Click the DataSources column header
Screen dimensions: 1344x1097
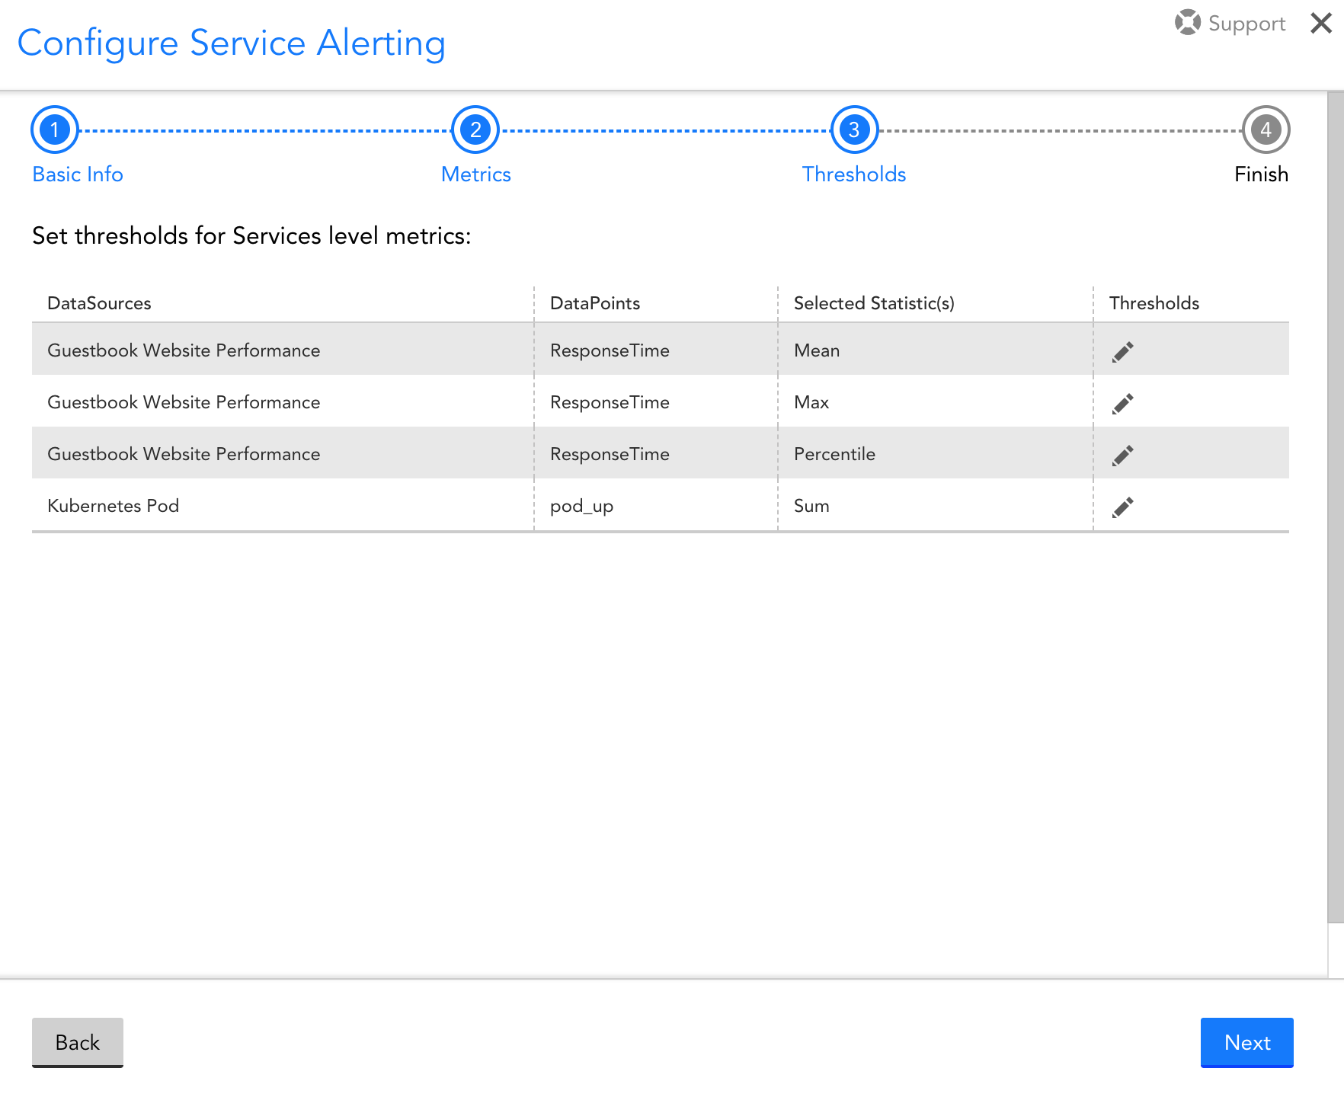tap(99, 303)
